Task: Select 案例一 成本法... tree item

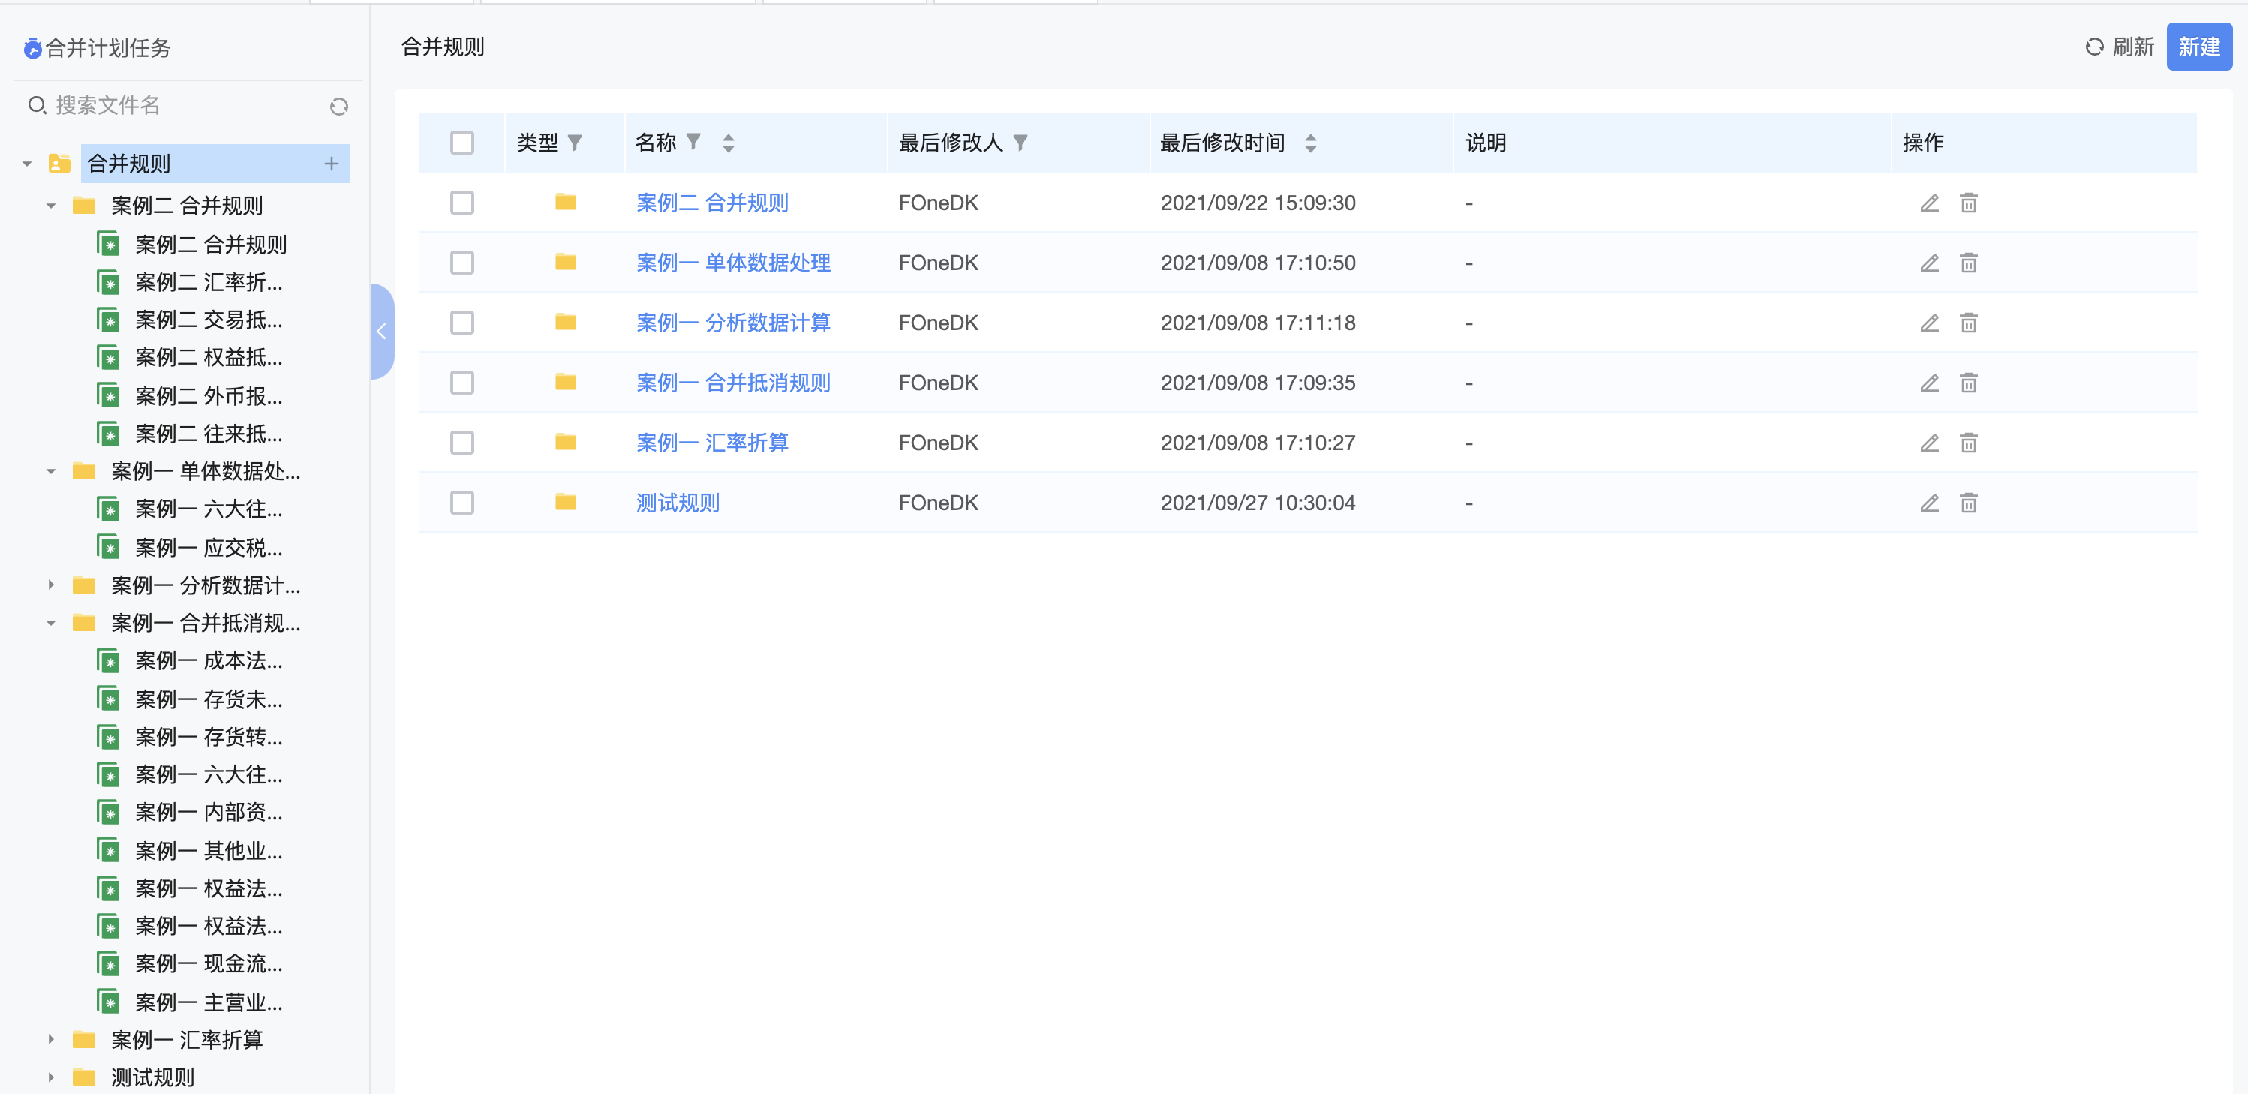Action: click(x=209, y=661)
